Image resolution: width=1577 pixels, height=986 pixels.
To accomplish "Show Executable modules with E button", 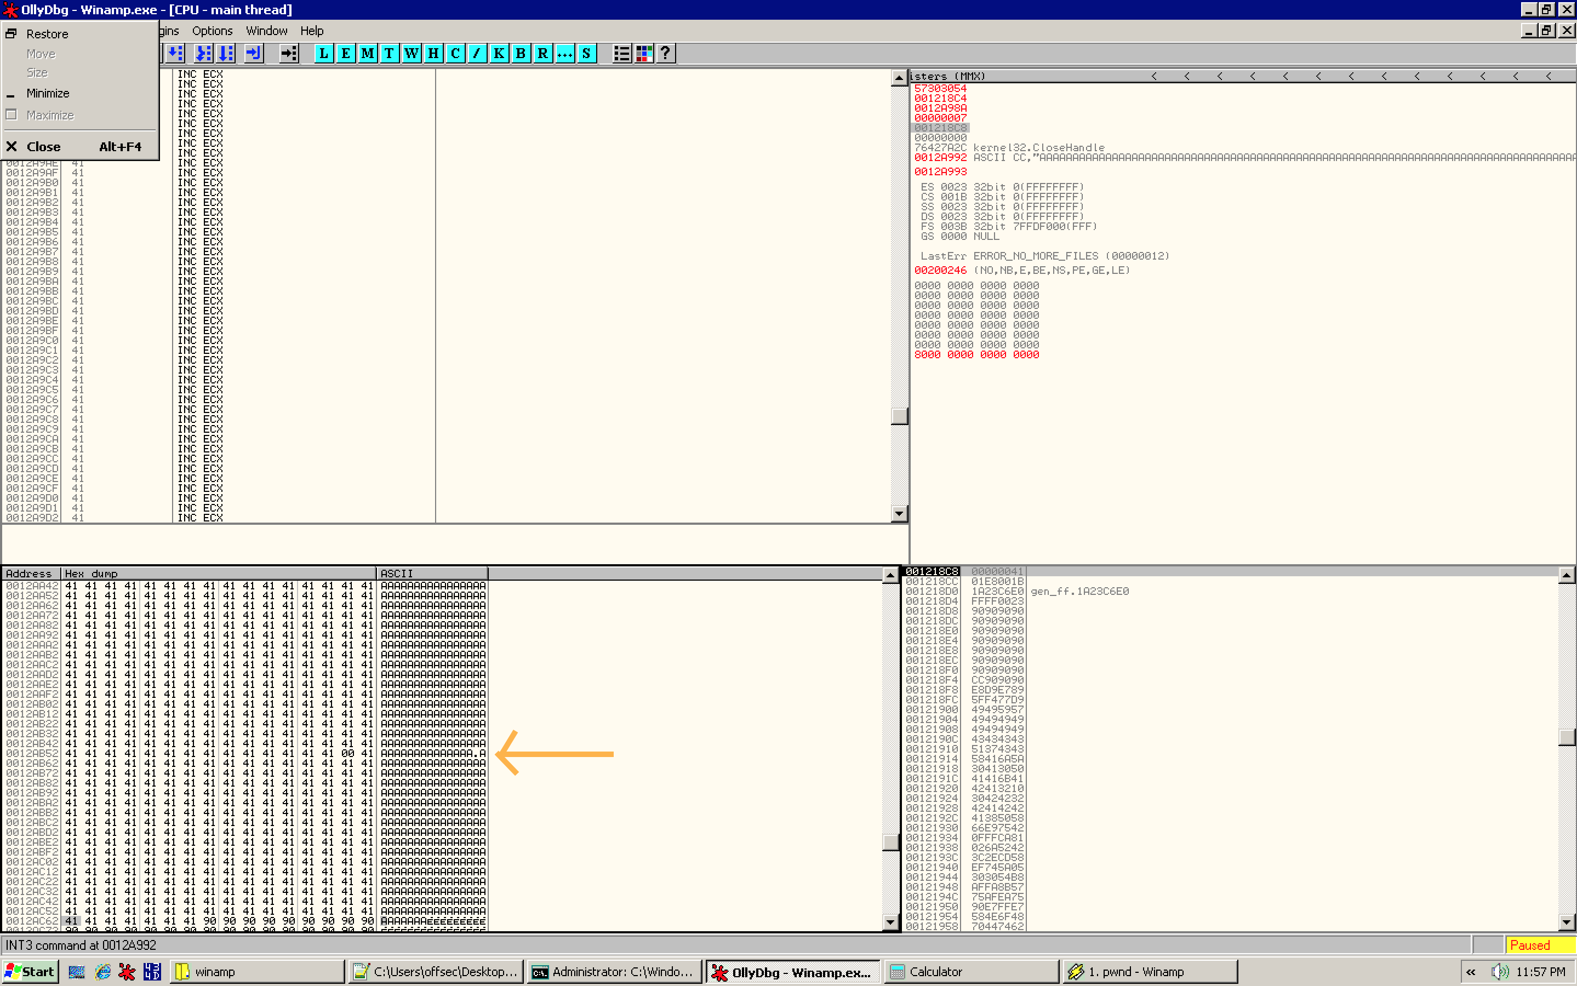I will pyautogui.click(x=346, y=54).
